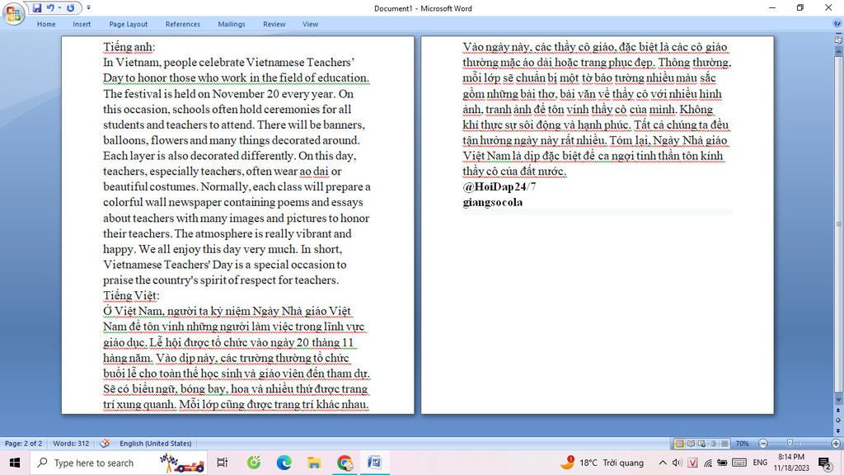This screenshot has height=475, width=844.
Task: Expand the Undo history dropdown arrow
Action: coord(59,8)
